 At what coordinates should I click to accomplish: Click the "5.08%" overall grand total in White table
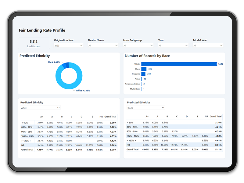pos(113,150)
